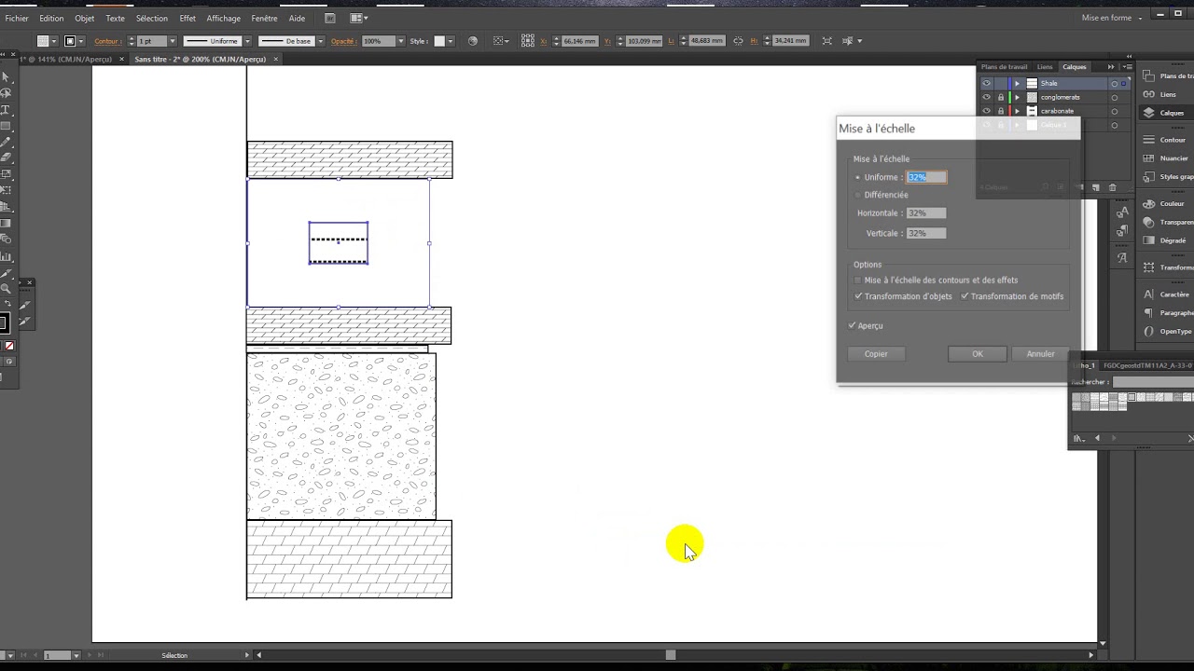This screenshot has height=671, width=1194.
Task: Toggle lock on conglomerats layer
Action: coord(1001,97)
